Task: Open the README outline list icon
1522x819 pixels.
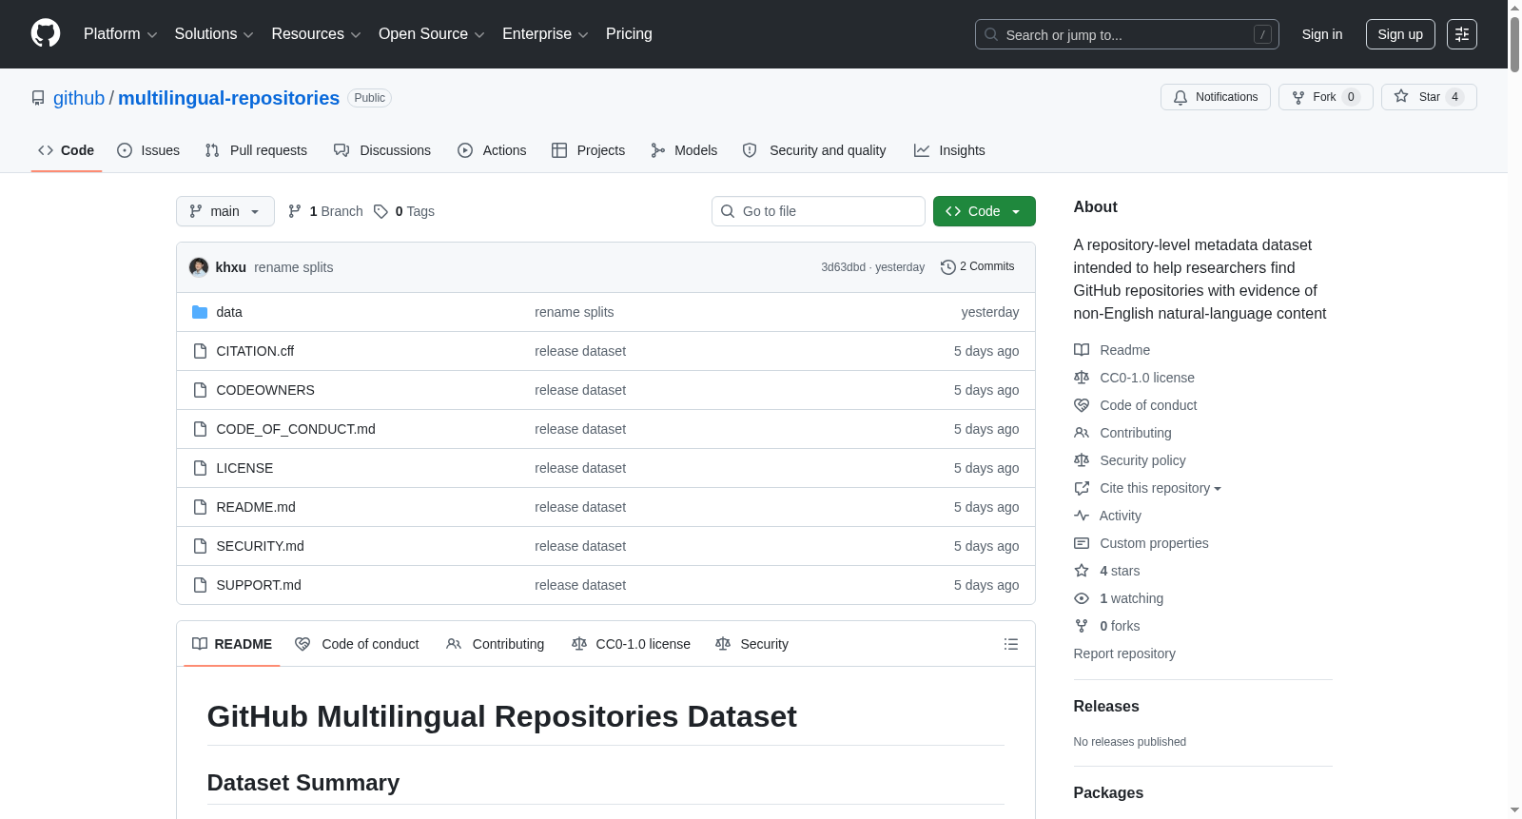Action: point(1010,644)
